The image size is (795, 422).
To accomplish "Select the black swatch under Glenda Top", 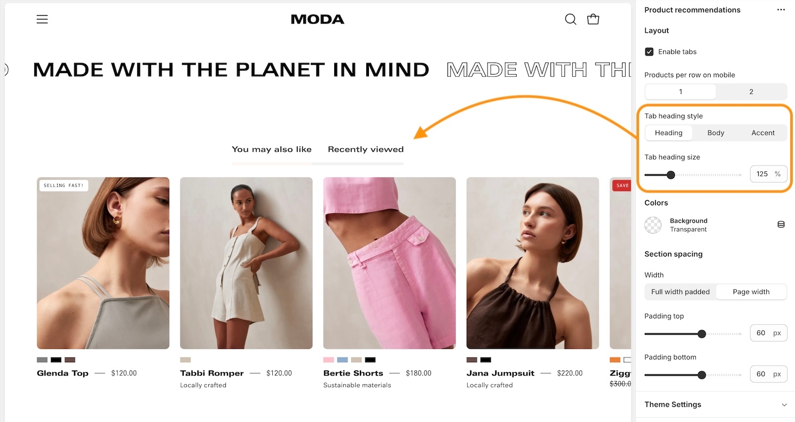I will tap(56, 360).
